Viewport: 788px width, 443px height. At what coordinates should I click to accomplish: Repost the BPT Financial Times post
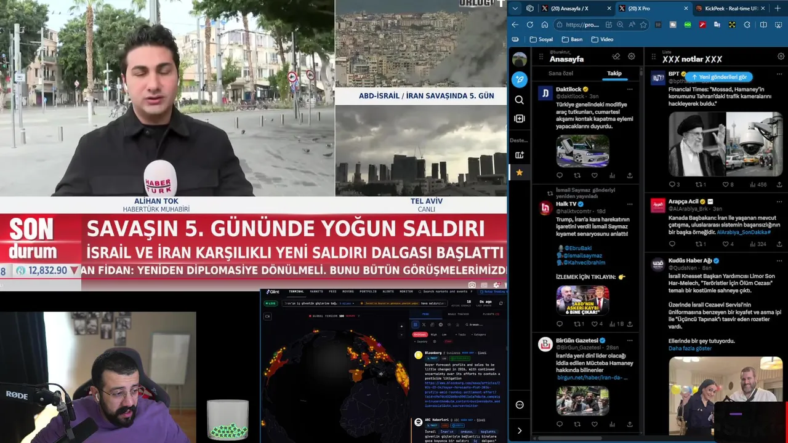click(699, 185)
